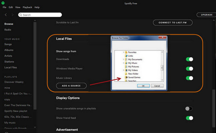This screenshot has height=133, width=216.
Task: Open 'Spotify New playlist' playlist
Action: tap(16, 111)
